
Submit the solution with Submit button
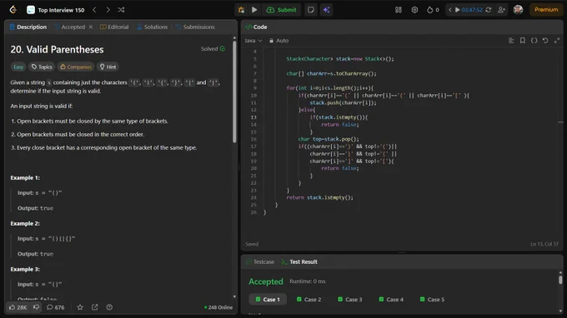tap(281, 10)
